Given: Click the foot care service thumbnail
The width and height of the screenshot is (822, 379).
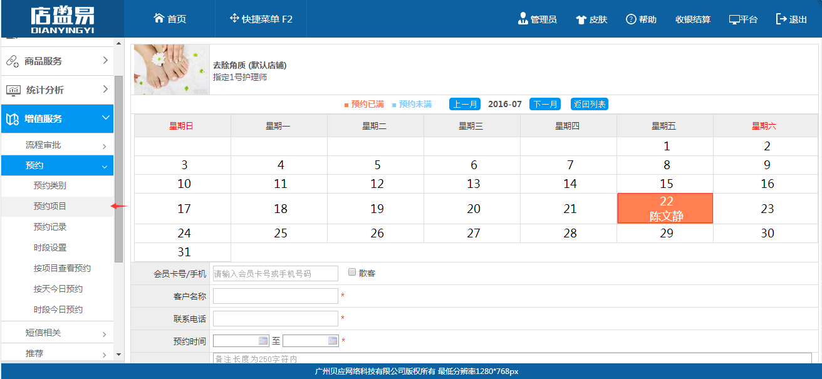Looking at the screenshot, I should coord(172,70).
